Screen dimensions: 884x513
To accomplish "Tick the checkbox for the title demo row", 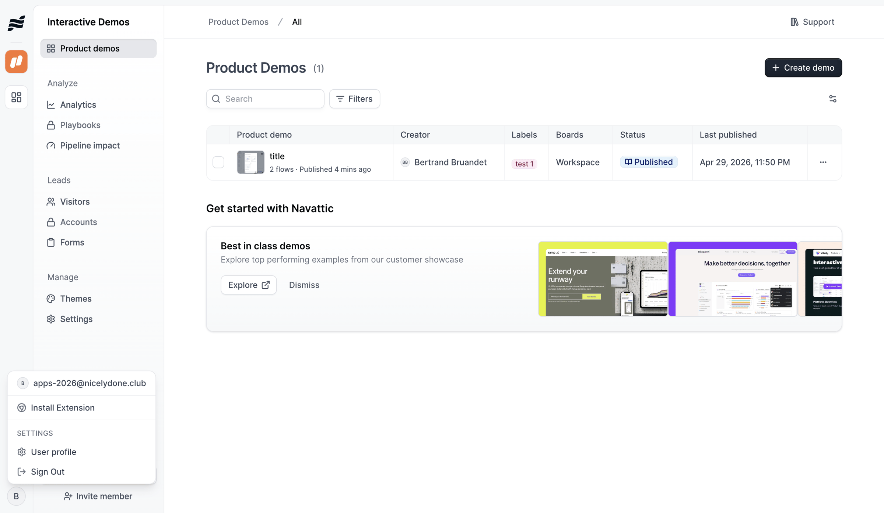I will (218, 162).
